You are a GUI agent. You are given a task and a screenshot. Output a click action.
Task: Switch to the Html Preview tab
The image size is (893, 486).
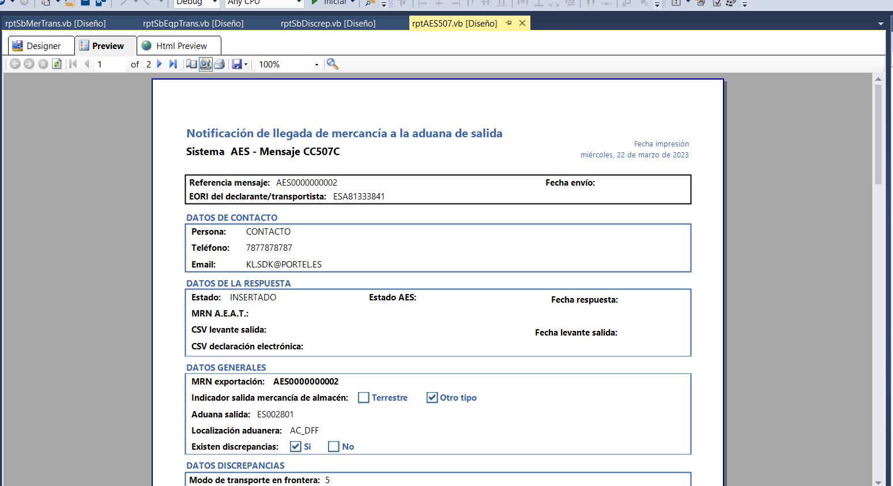pos(179,46)
